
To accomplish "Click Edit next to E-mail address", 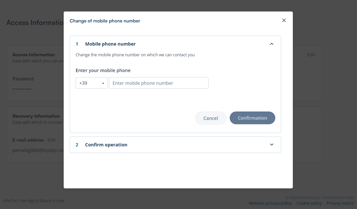I will [x=51, y=140].
